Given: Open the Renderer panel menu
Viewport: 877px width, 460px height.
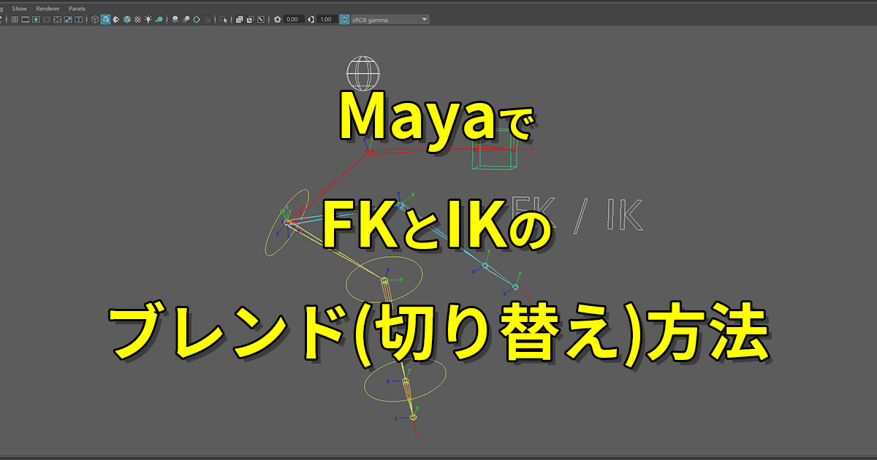Looking at the screenshot, I should (48, 8).
